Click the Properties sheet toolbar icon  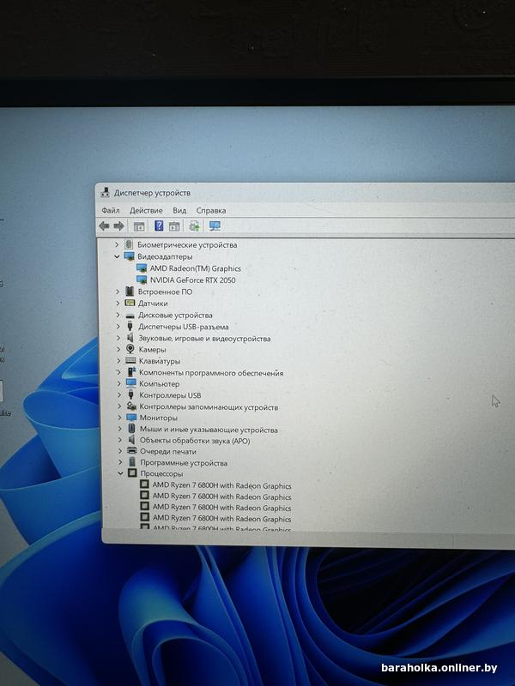pos(174,226)
